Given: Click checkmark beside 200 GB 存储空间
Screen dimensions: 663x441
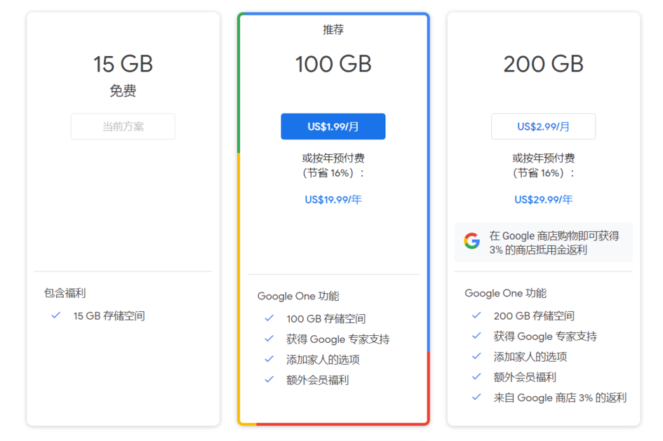Looking at the screenshot, I should pyautogui.click(x=476, y=316).
